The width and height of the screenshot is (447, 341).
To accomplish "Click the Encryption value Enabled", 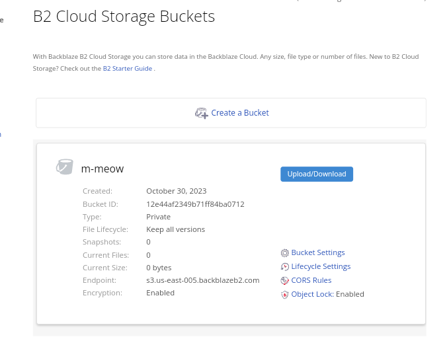I will coord(160,293).
